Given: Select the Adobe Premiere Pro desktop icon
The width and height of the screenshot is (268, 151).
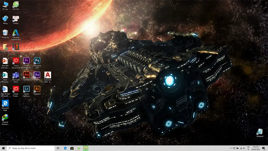Looking at the screenshot, I should pos(26,63).
